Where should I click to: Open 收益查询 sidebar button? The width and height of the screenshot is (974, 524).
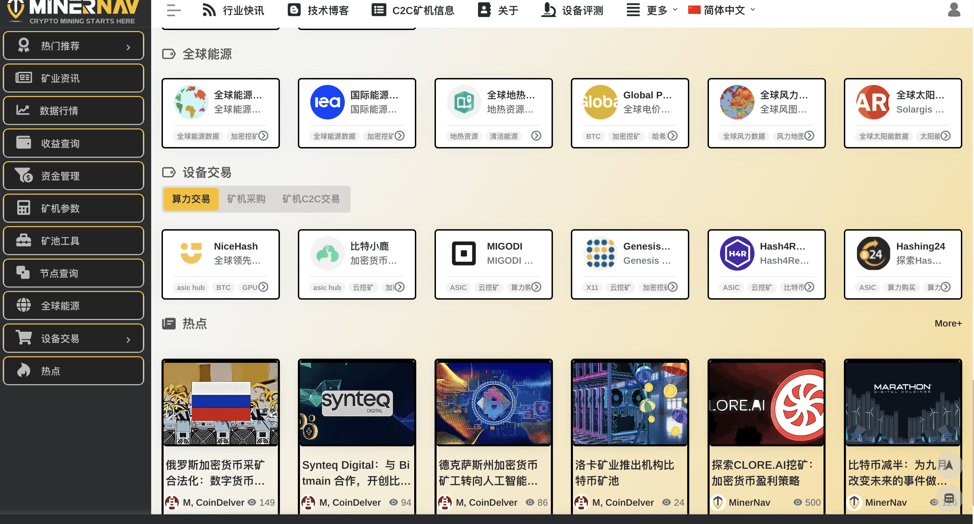pyautogui.click(x=74, y=143)
